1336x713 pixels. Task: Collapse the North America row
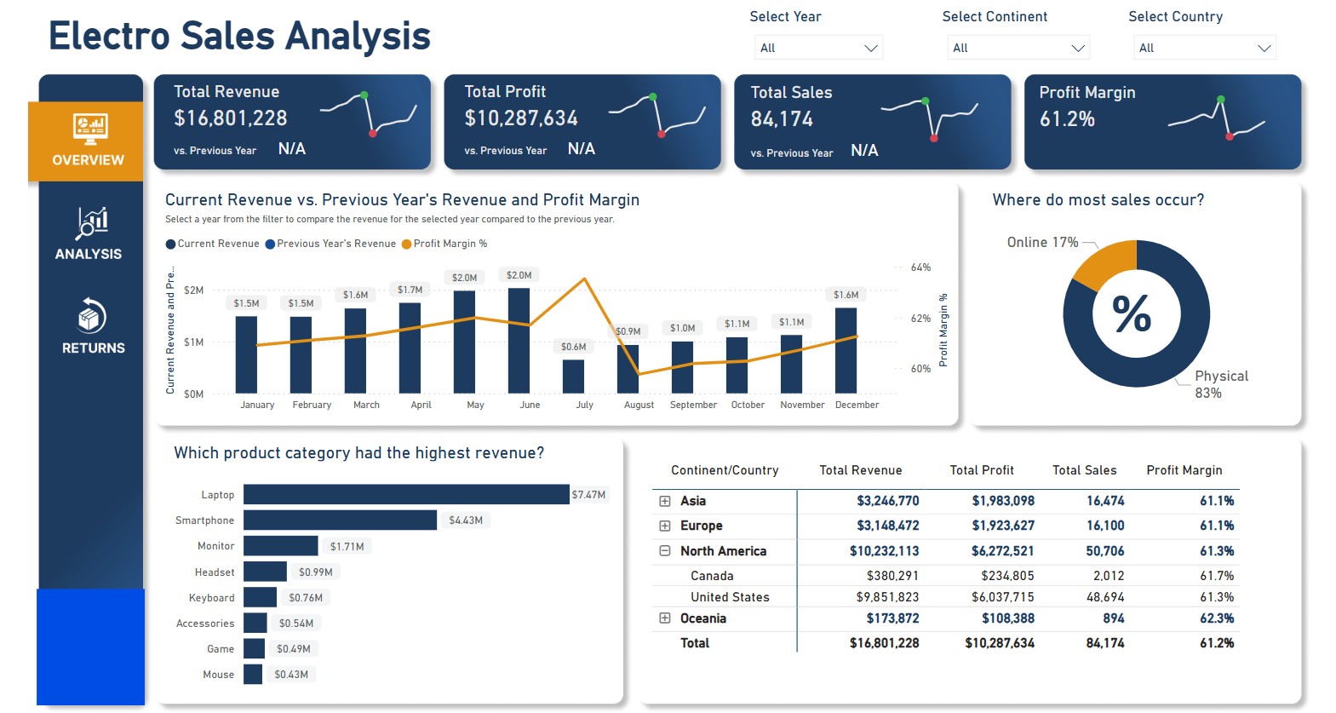point(665,551)
